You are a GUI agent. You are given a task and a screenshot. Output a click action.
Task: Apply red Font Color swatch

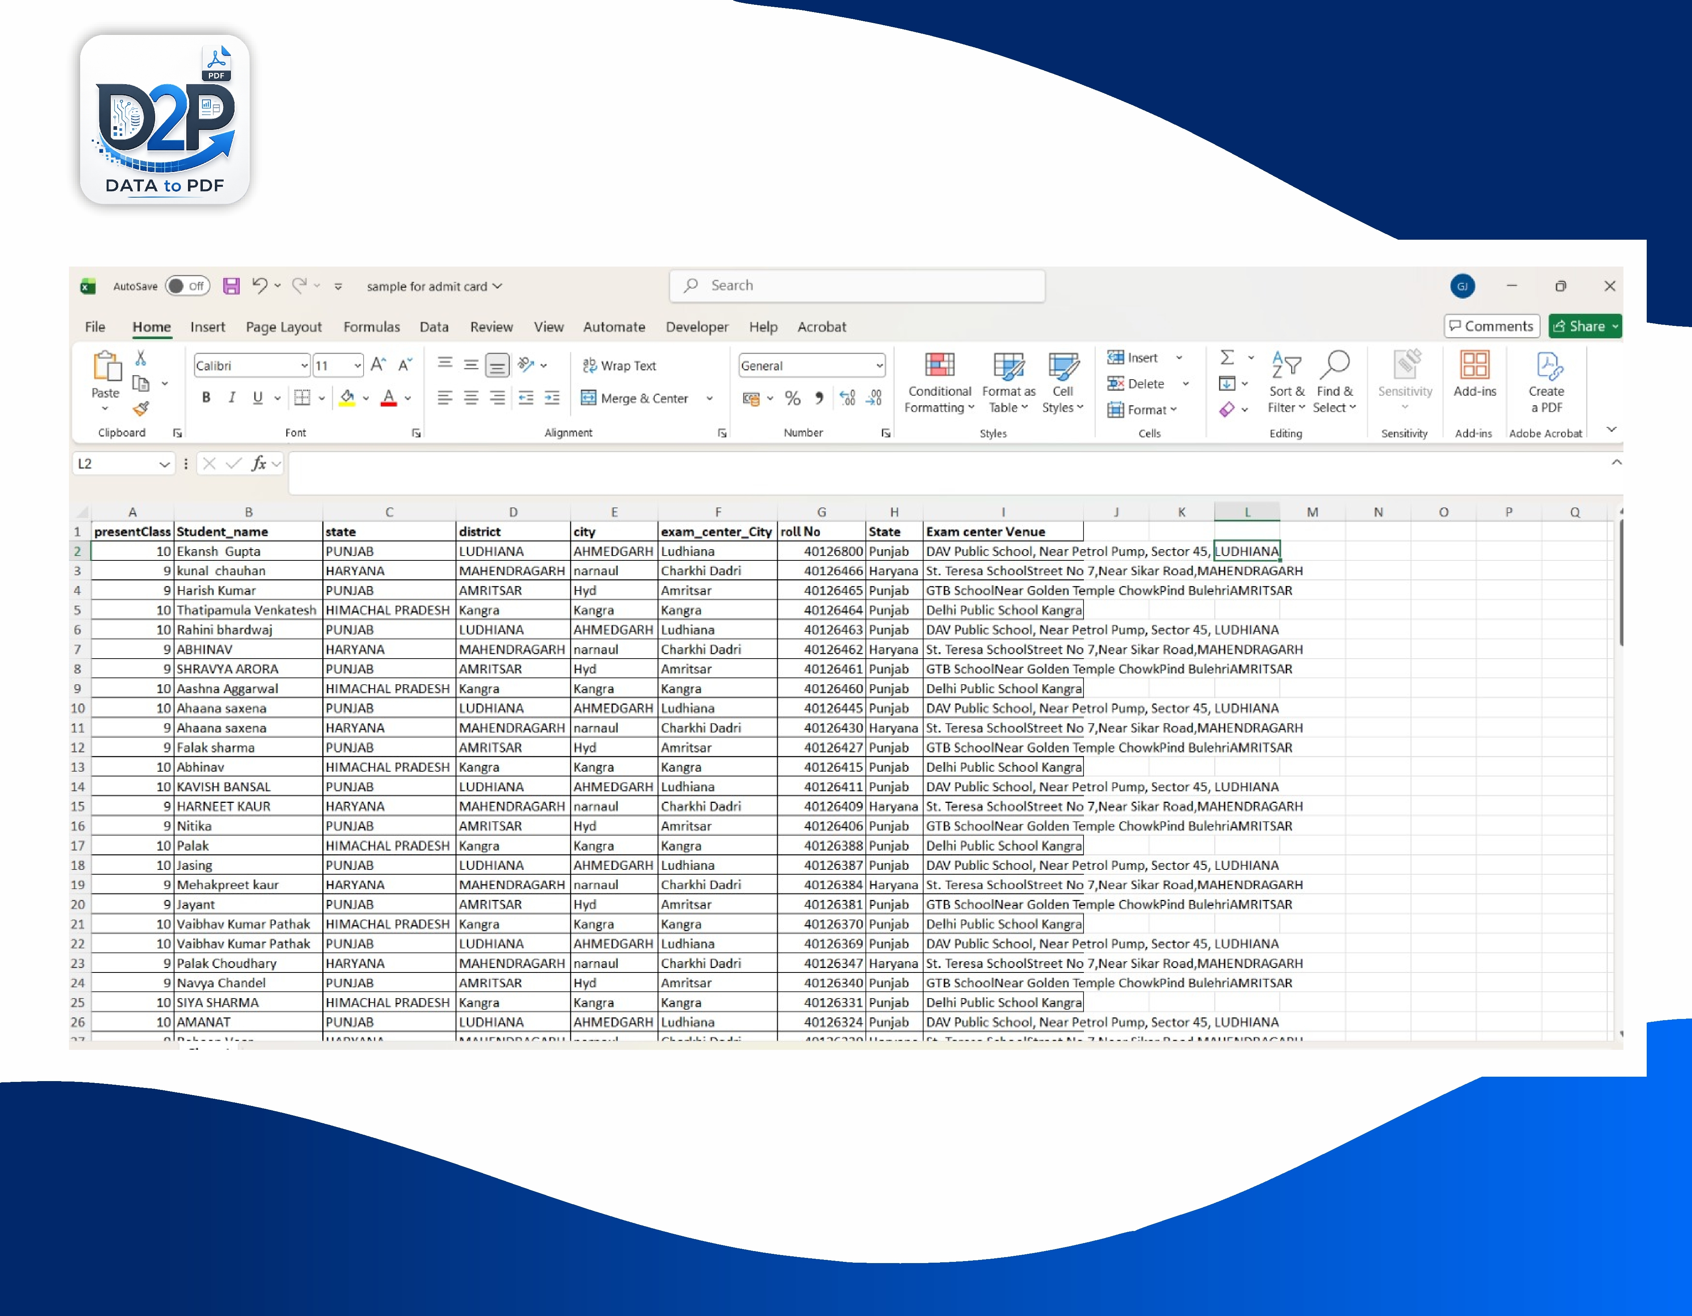pos(389,398)
